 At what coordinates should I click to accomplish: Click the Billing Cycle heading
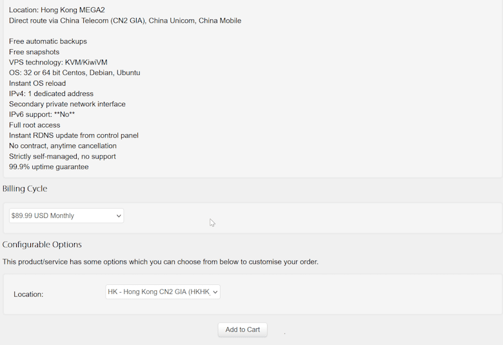click(x=25, y=189)
